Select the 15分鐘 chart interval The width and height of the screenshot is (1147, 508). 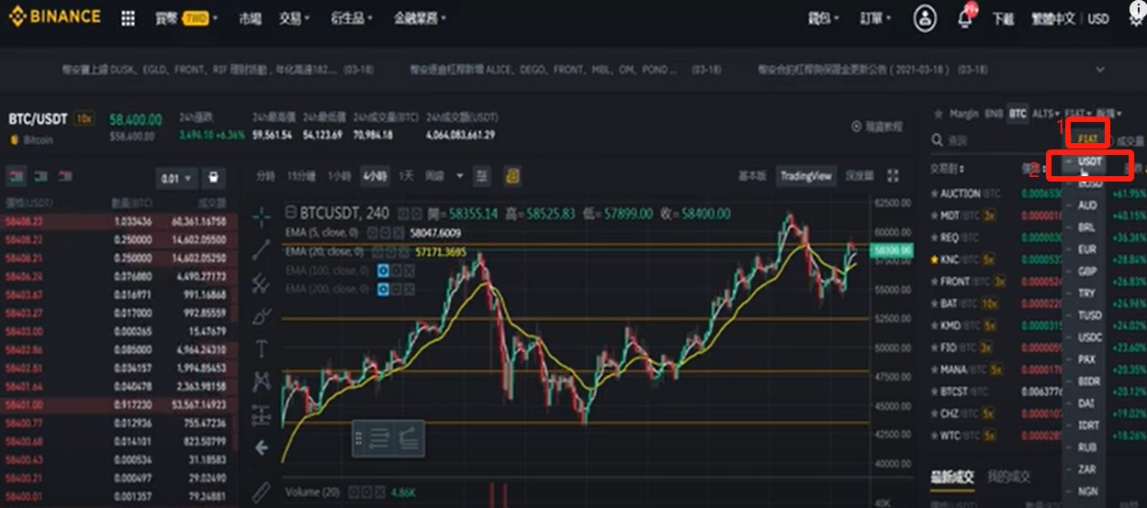point(300,175)
